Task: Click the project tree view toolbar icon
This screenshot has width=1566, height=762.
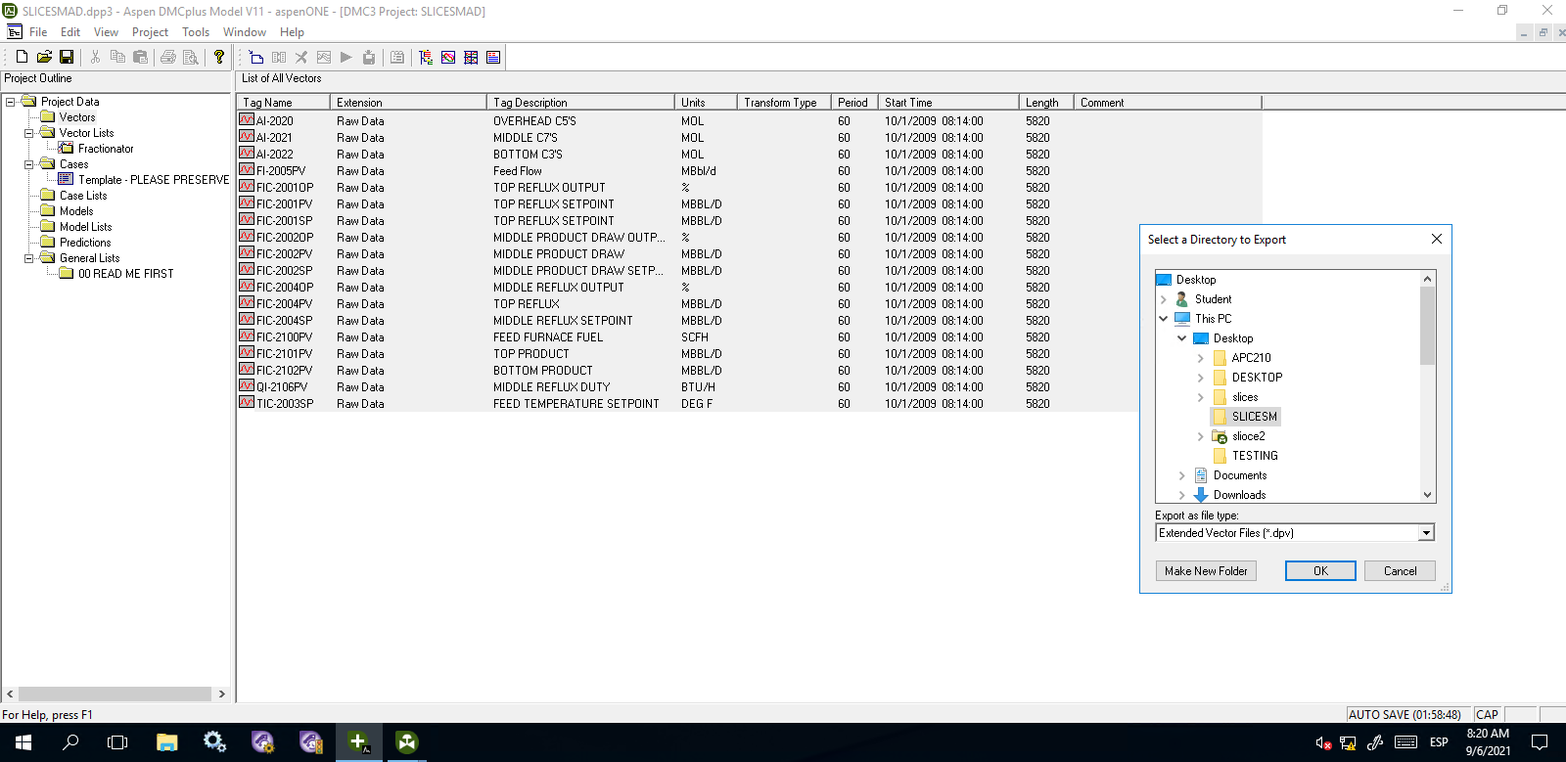Action: pyautogui.click(x=426, y=58)
